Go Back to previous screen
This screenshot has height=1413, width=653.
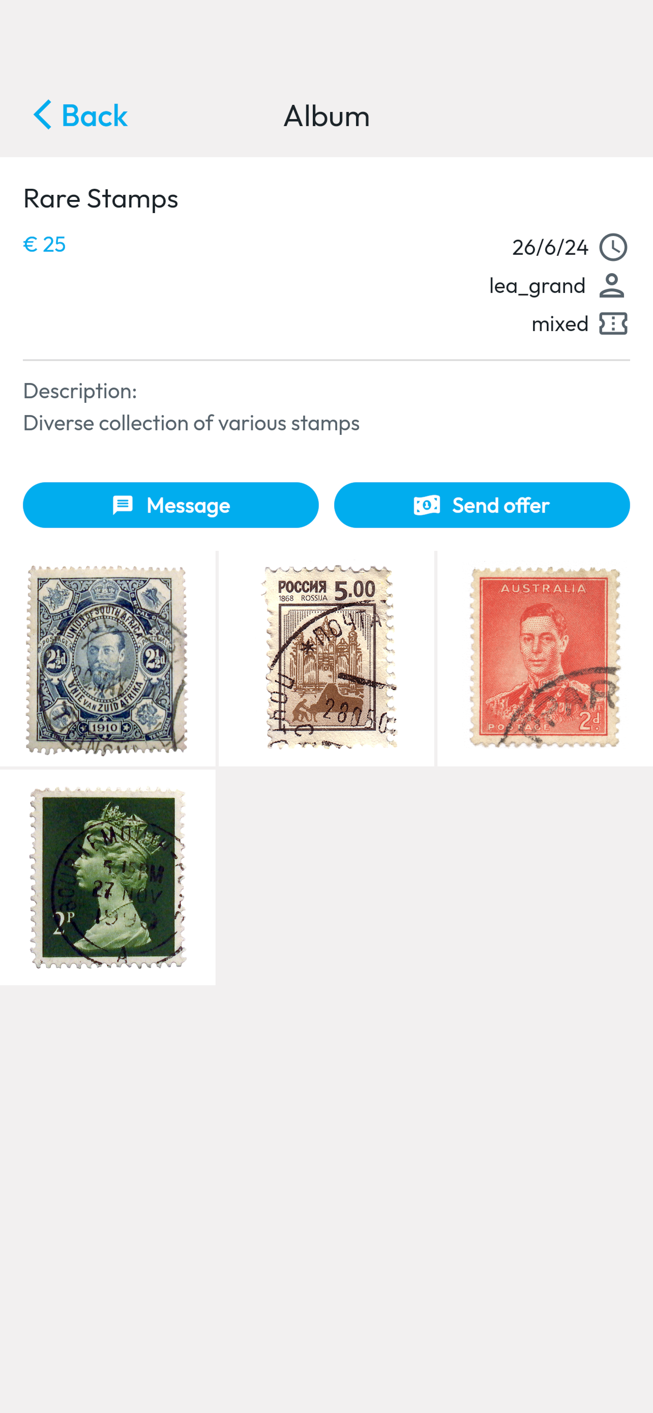click(80, 115)
